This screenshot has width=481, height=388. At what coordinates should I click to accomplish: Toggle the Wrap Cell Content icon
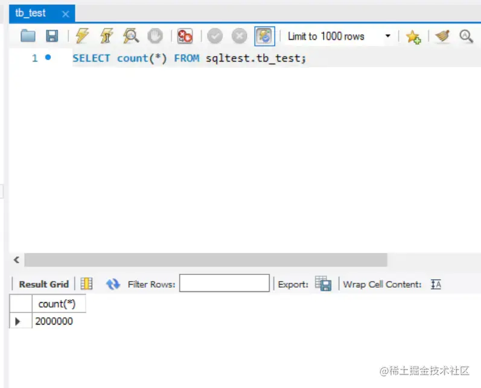pos(436,284)
